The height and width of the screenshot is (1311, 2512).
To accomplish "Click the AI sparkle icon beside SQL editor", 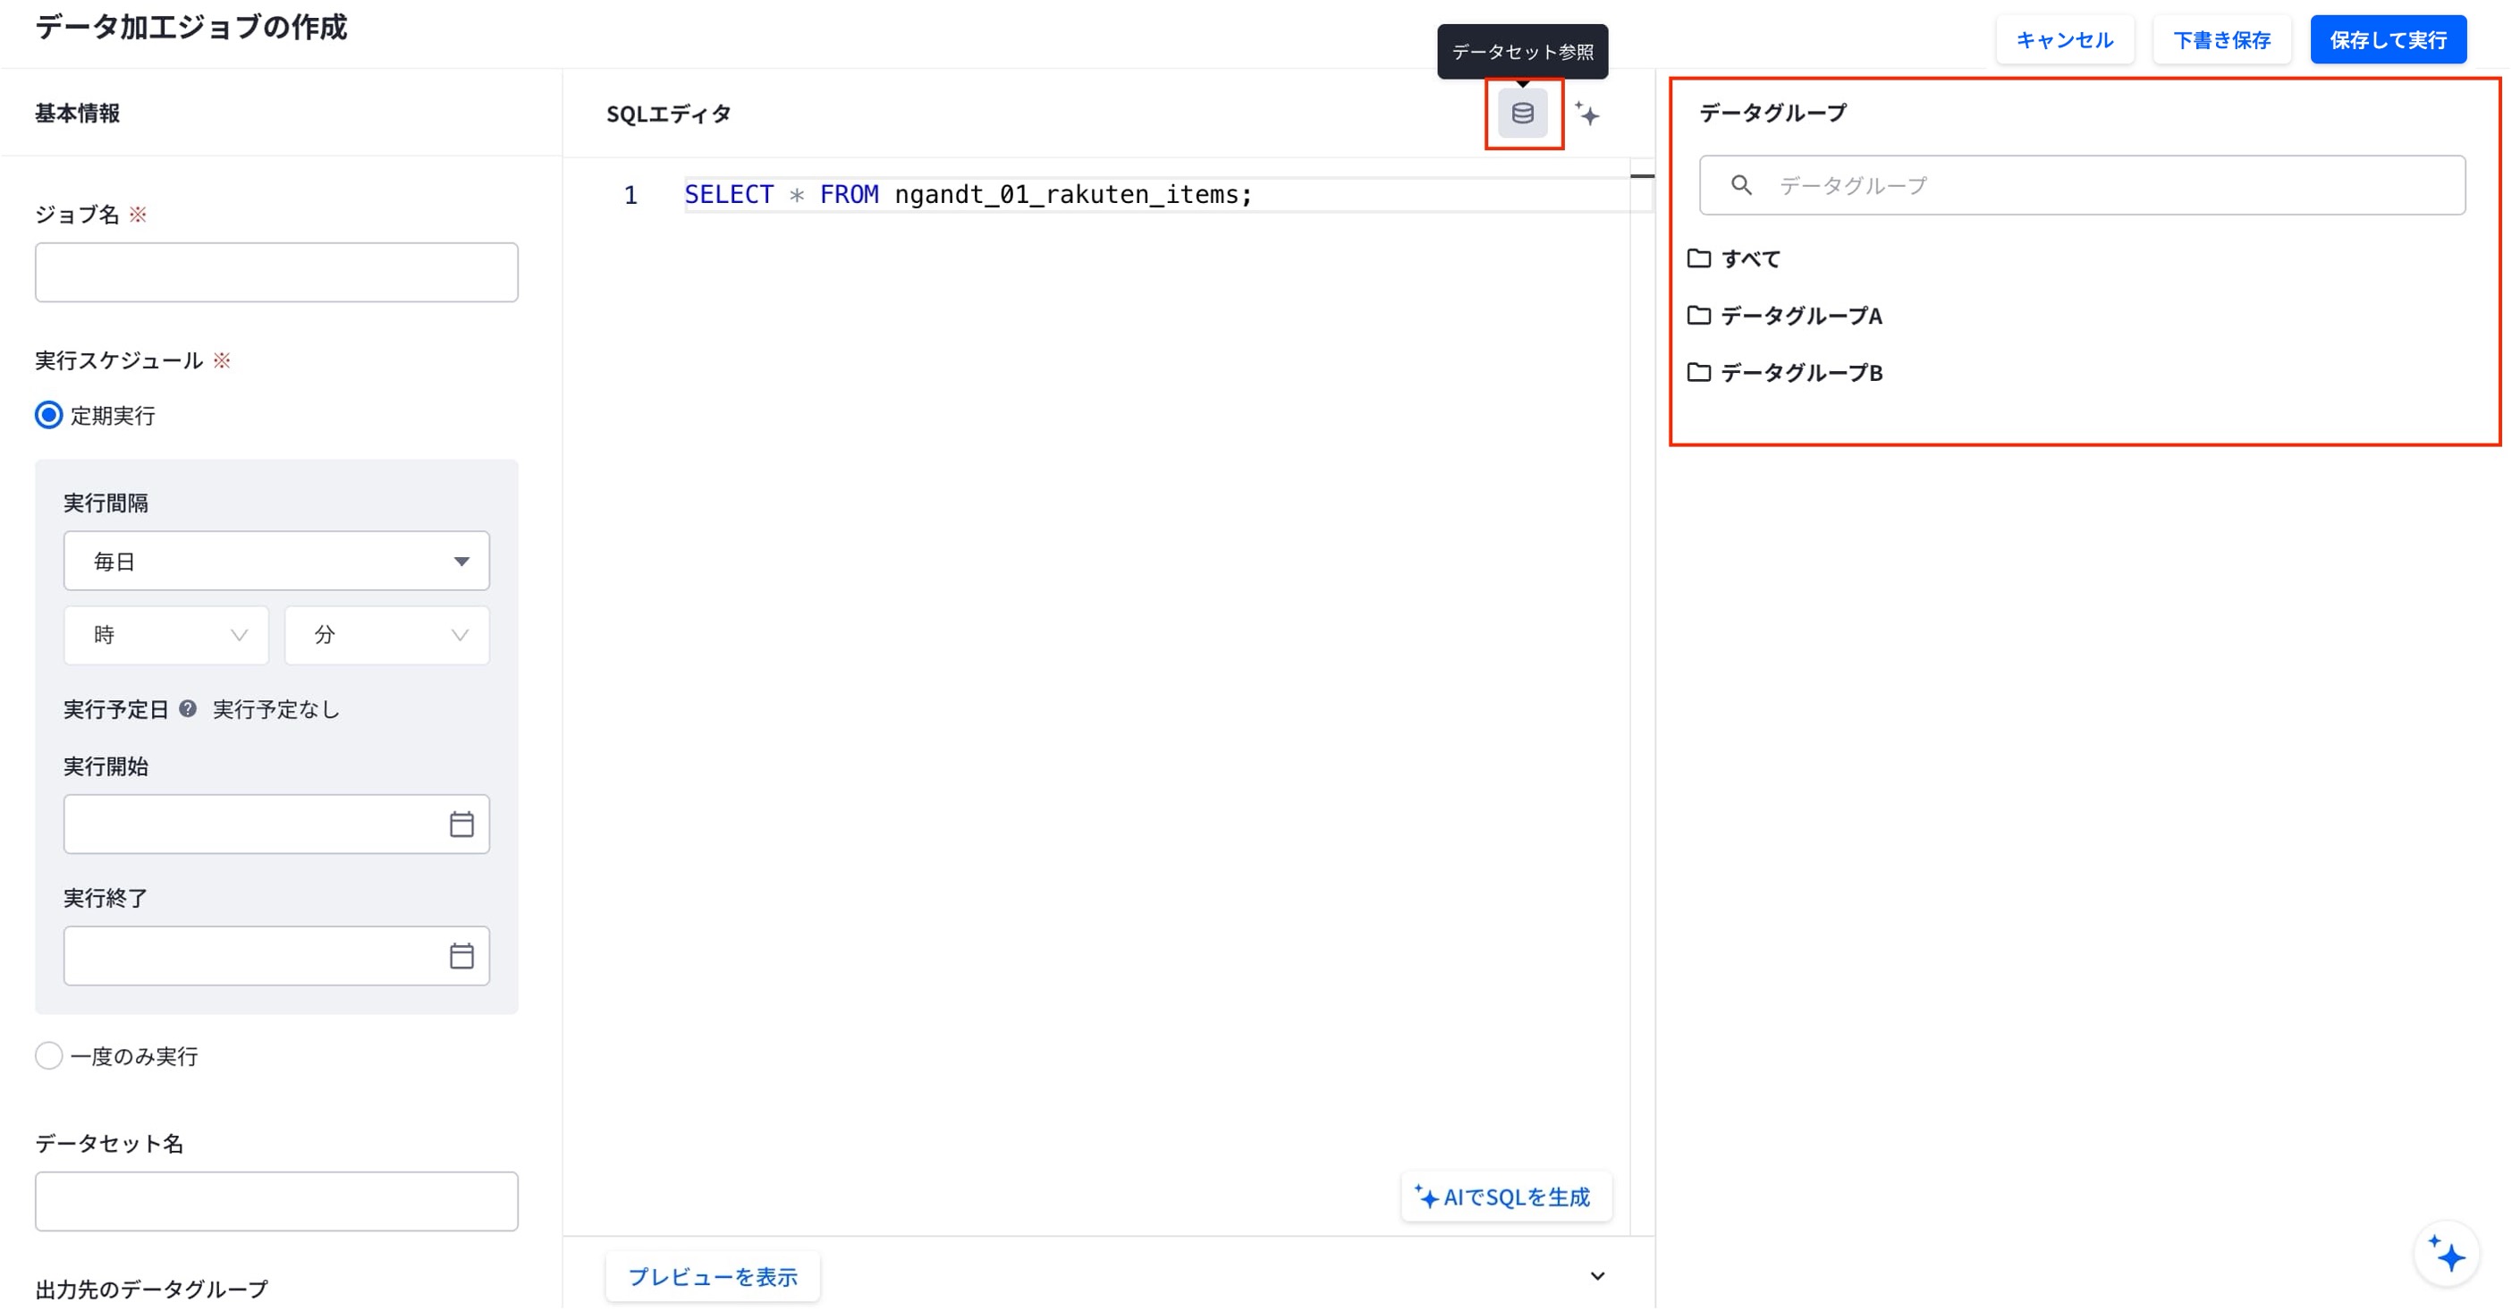I will point(1587,114).
